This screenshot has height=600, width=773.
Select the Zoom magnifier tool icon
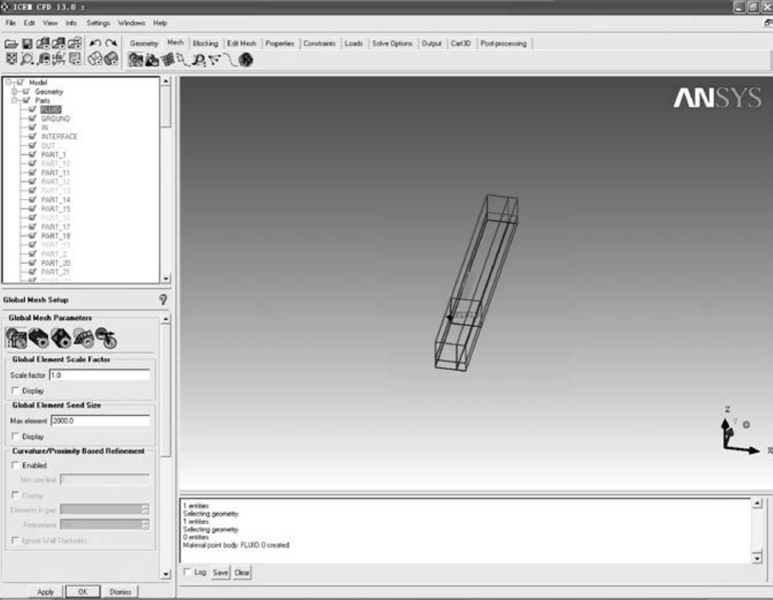(x=27, y=59)
